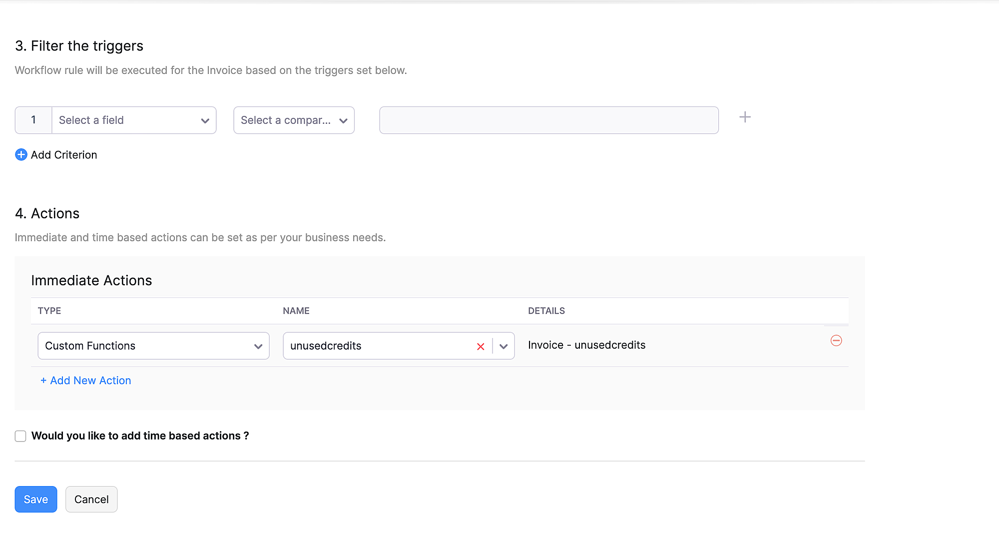This screenshot has width=999, height=551.
Task: Click the chevron arrow in Custom Functions type box
Action: coord(258,346)
